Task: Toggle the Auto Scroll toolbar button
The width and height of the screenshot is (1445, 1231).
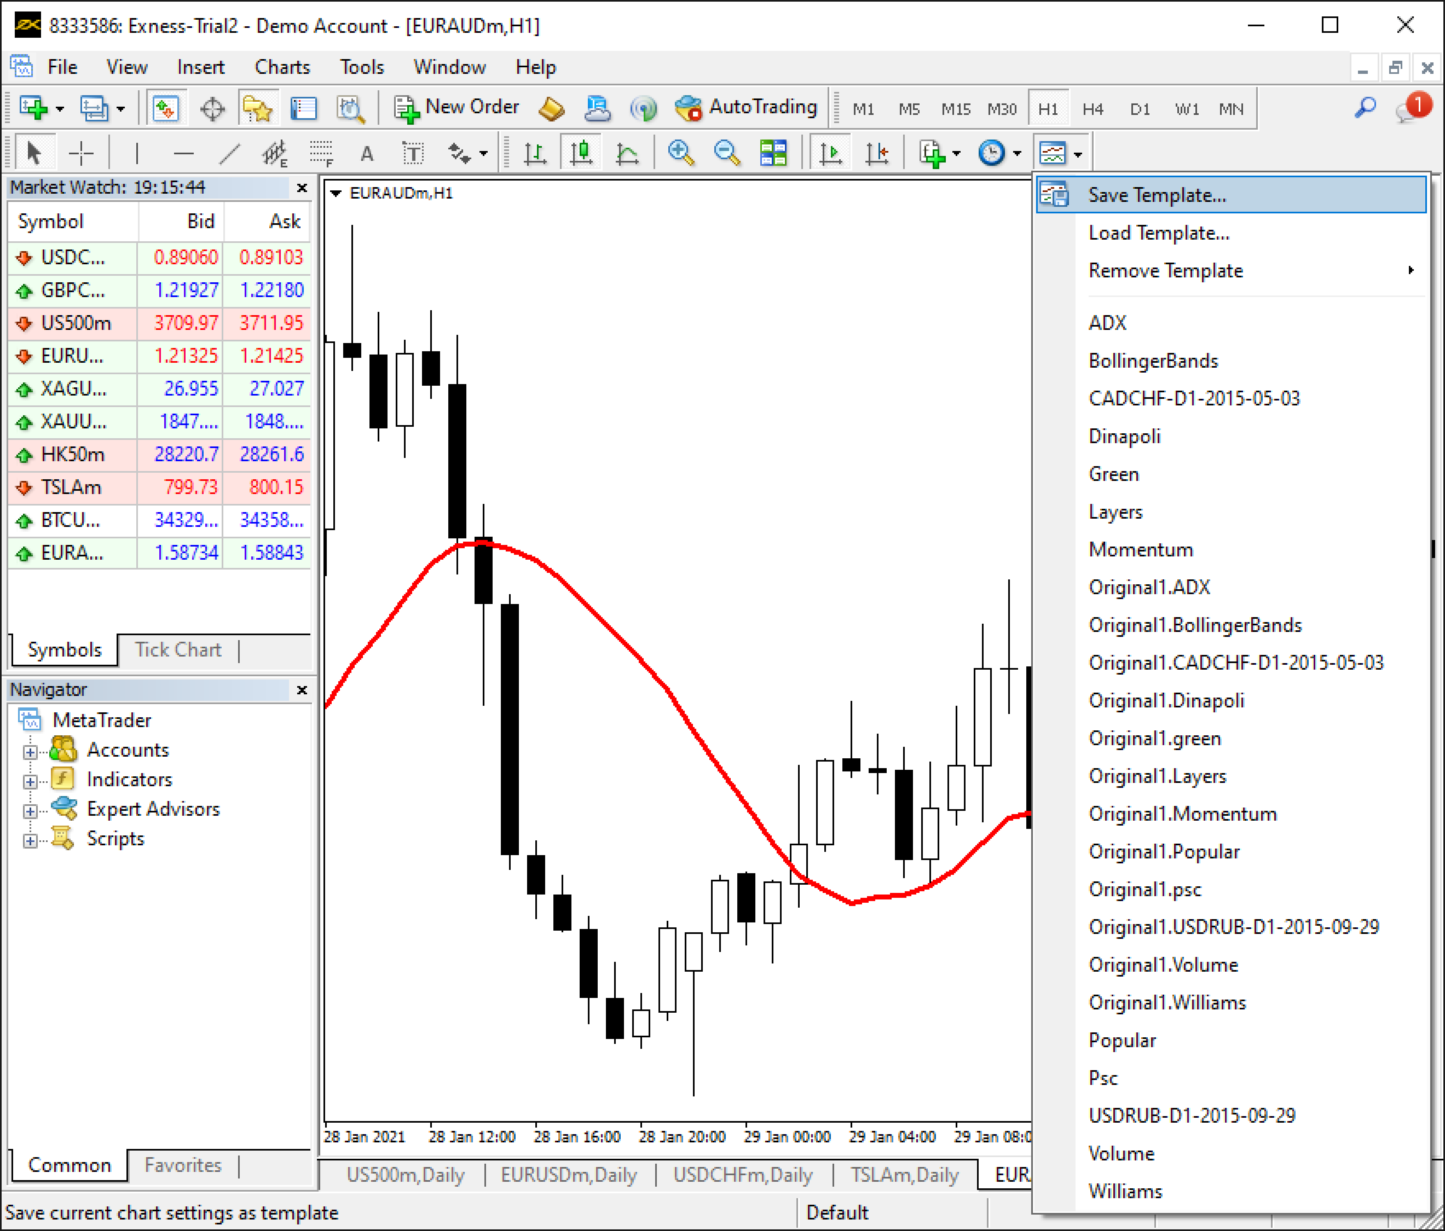Action: click(830, 153)
